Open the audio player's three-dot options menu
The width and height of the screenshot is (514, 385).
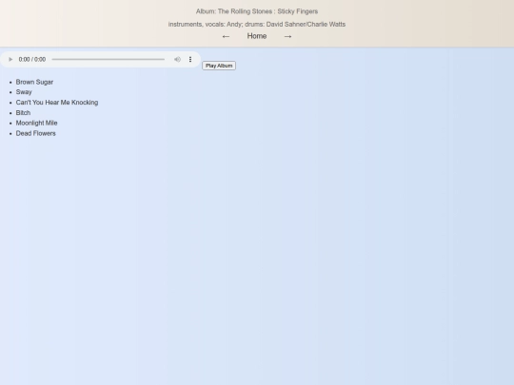coord(190,59)
